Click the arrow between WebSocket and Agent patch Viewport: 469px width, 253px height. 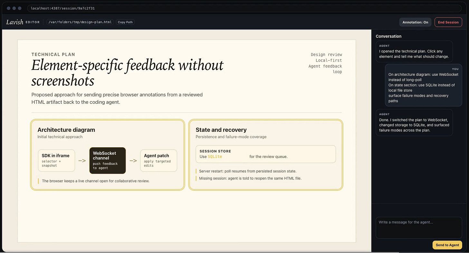coord(133,161)
